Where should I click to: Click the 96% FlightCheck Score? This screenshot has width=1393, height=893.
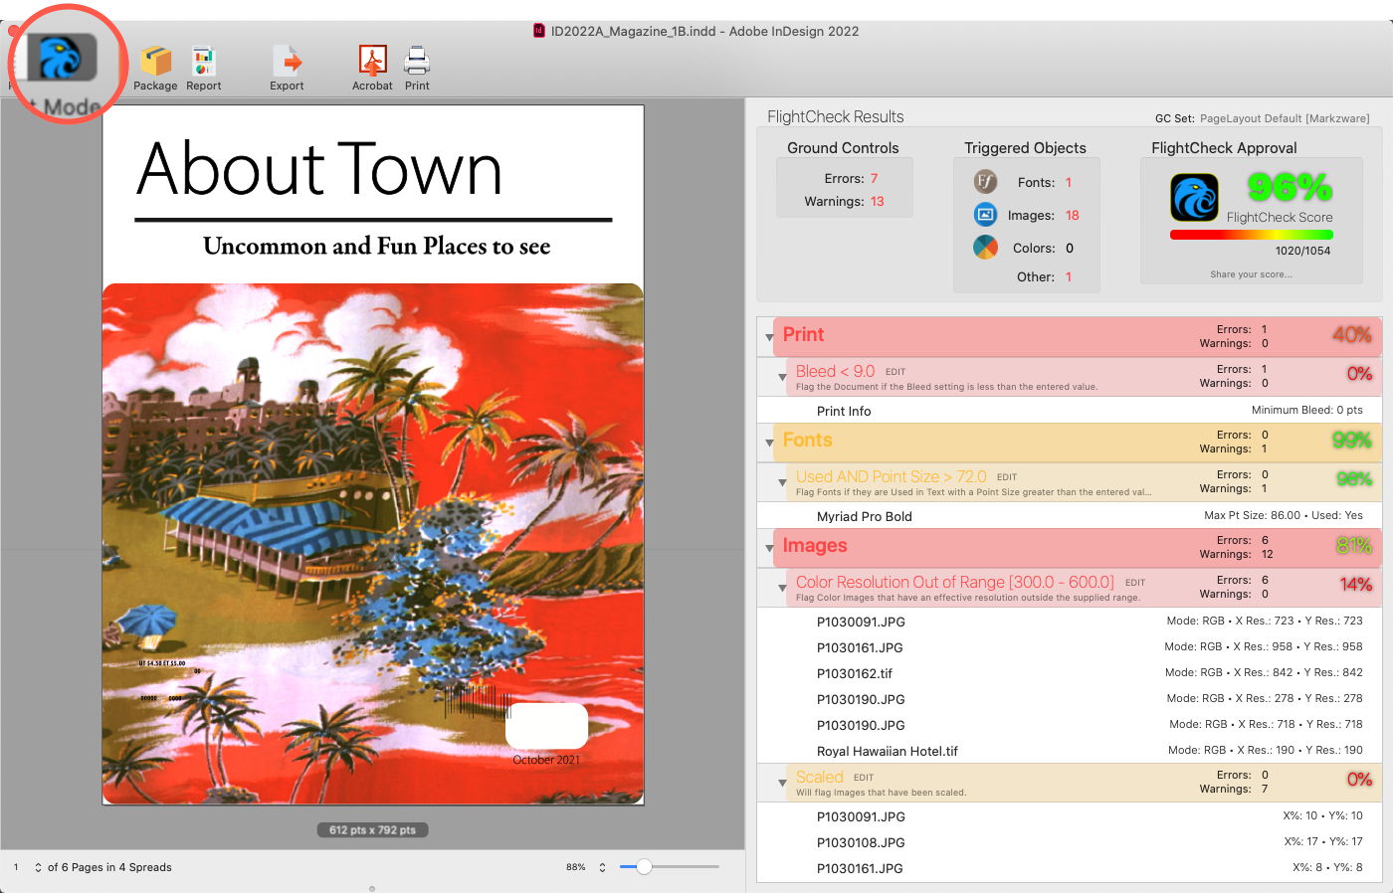pyautogui.click(x=1290, y=187)
